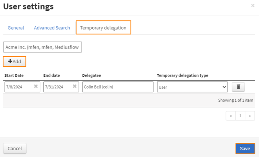Clear the End date value with the X

click(x=74, y=87)
